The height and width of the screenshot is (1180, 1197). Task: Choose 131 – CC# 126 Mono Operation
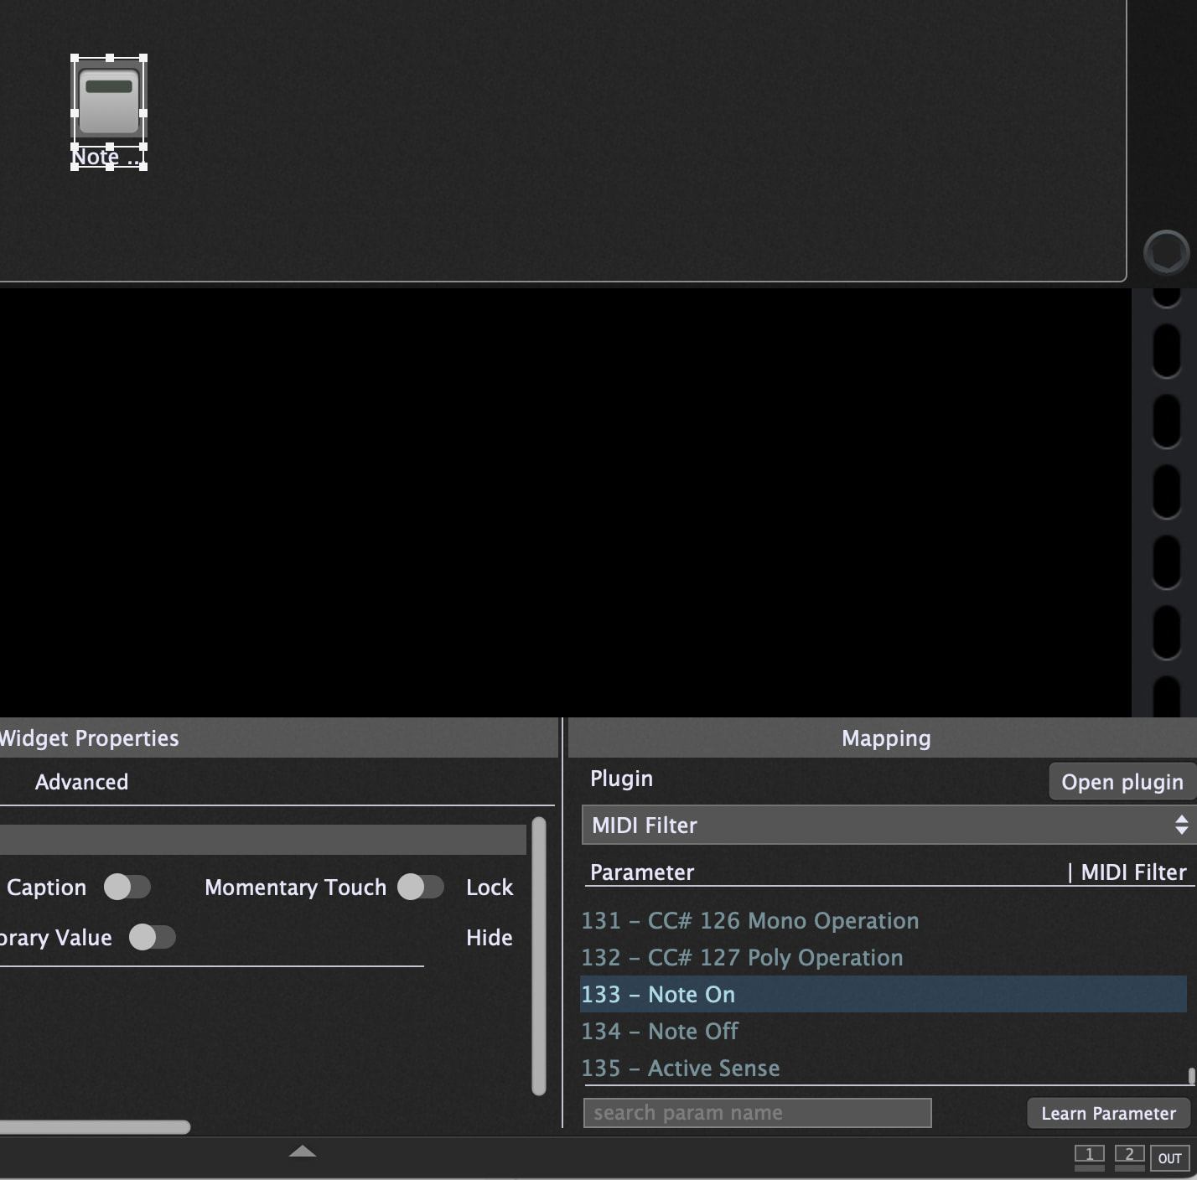tap(749, 920)
